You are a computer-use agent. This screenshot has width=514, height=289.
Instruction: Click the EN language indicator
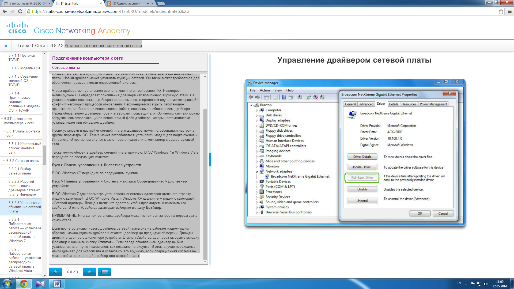point(459,283)
